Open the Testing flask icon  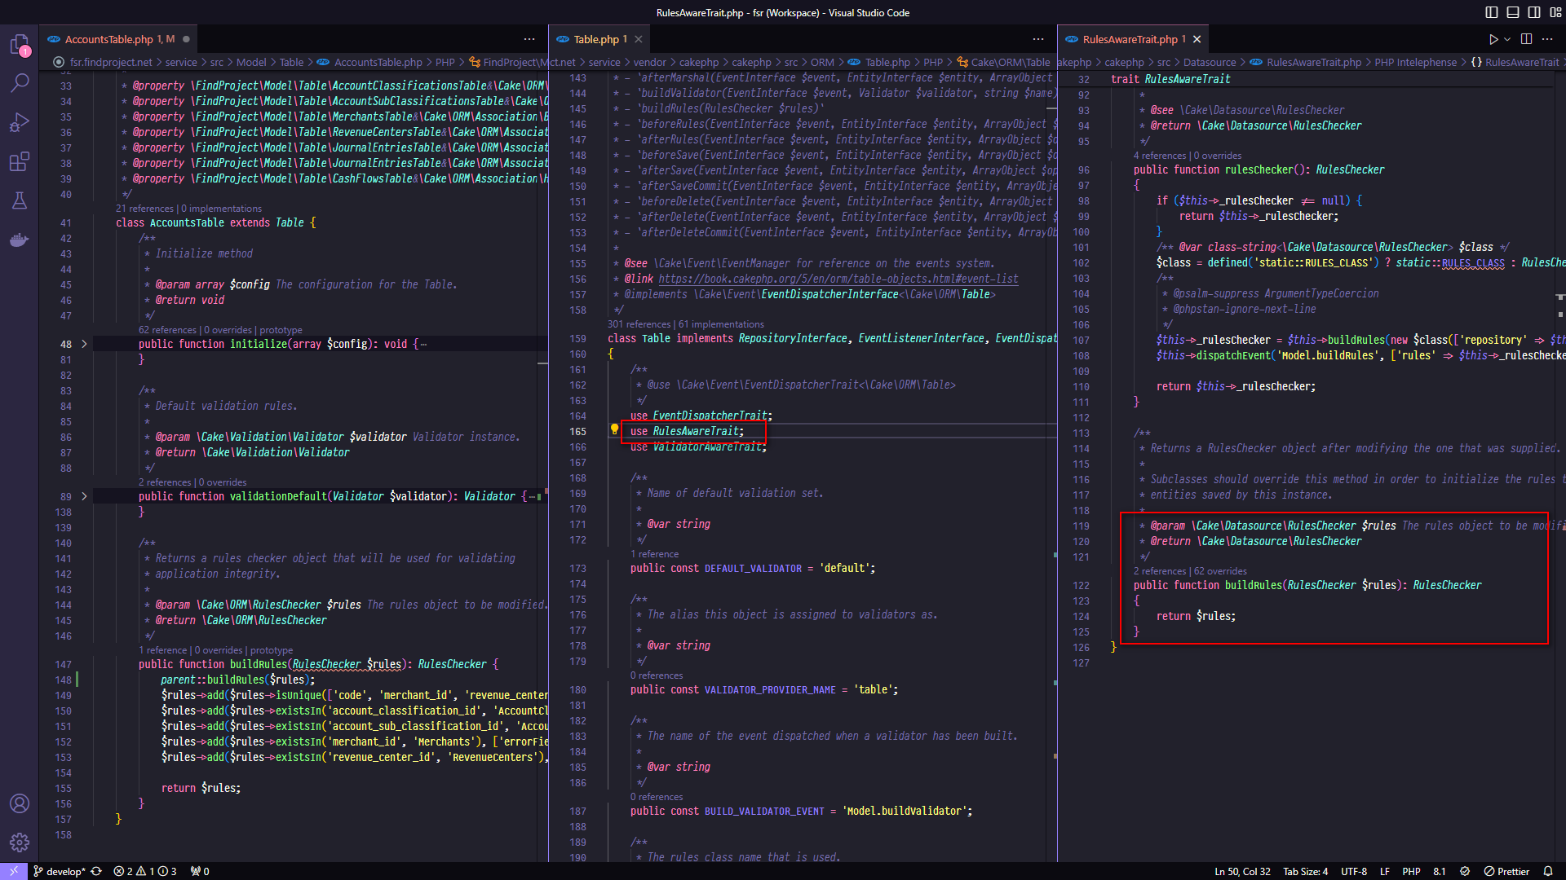pos(20,200)
